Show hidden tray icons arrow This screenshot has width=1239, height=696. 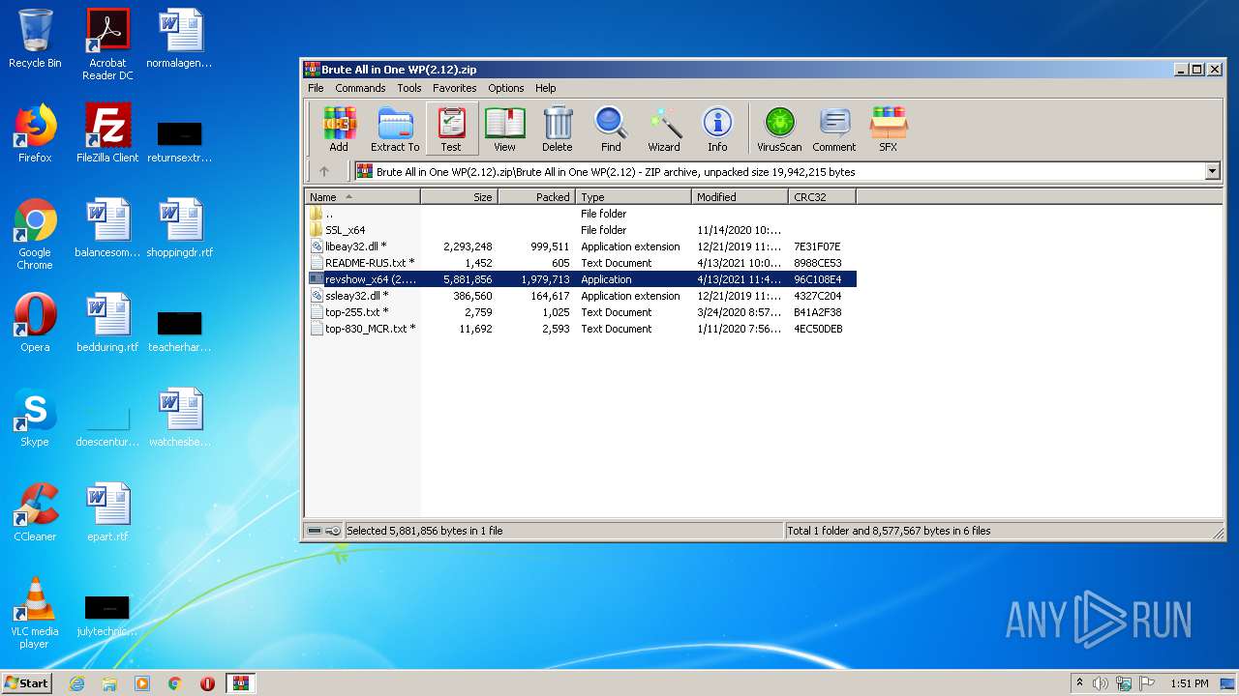click(1079, 683)
